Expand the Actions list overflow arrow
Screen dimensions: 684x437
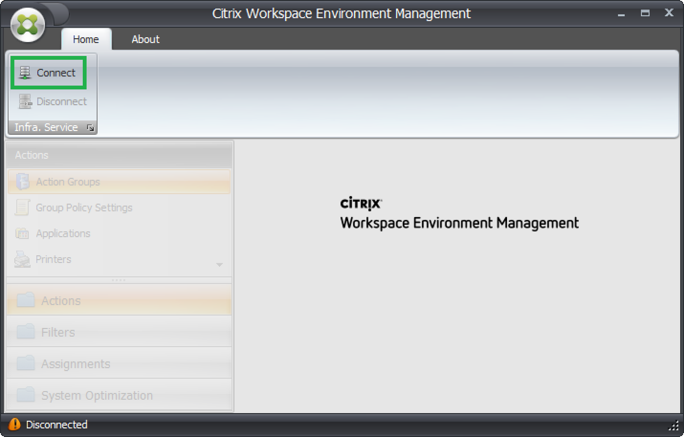click(219, 265)
